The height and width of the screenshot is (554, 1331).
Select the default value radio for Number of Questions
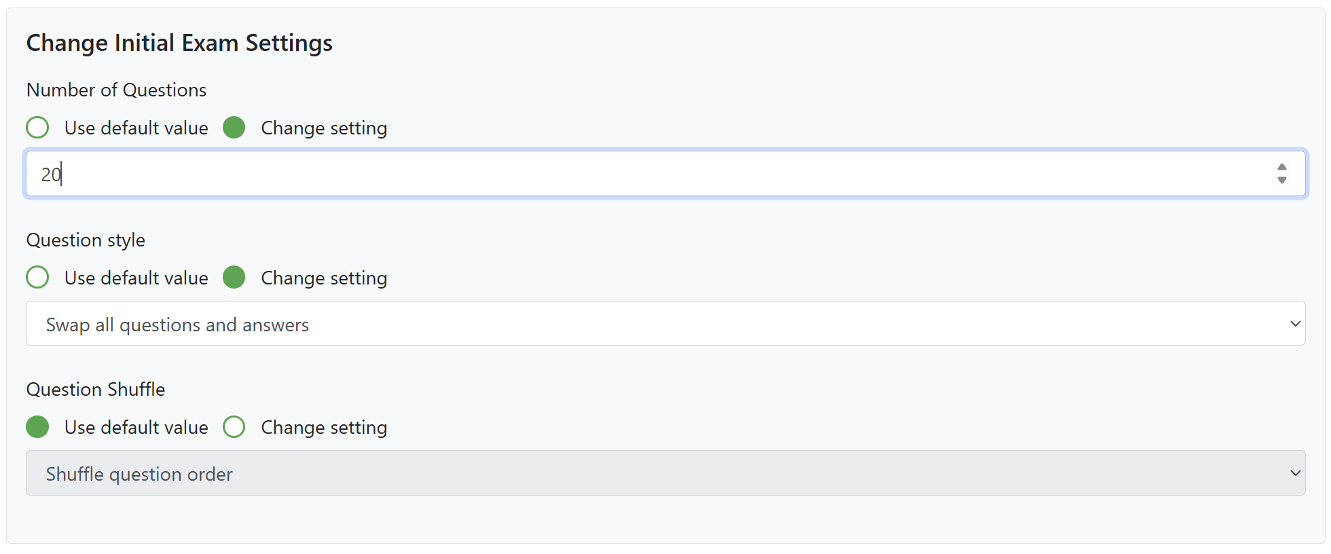(37, 128)
